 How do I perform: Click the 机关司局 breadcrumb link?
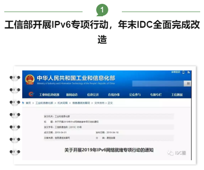(62, 103)
